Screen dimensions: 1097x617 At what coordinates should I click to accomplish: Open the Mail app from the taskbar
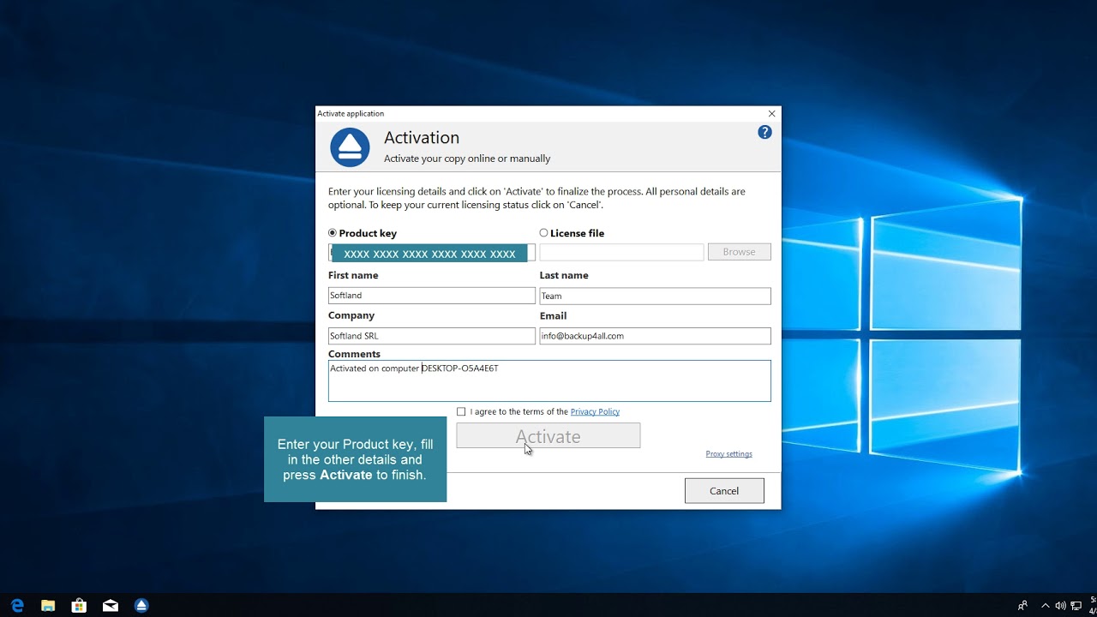point(110,605)
